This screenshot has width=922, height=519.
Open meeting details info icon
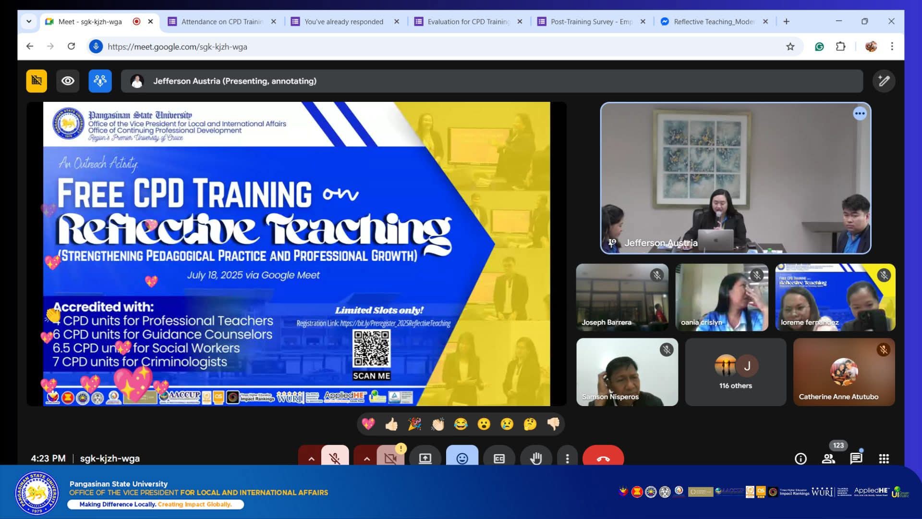tap(801, 458)
